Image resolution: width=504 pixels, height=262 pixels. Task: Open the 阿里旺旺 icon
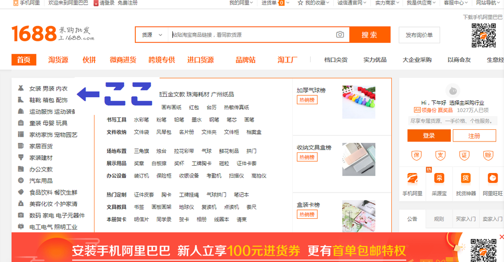tap(492, 178)
